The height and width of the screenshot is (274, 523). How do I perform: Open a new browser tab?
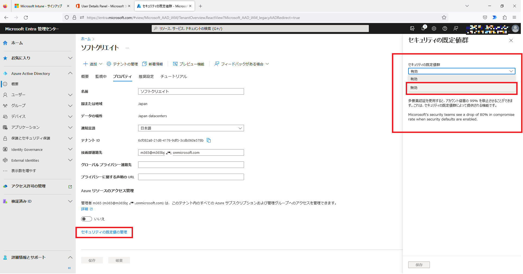[200, 6]
